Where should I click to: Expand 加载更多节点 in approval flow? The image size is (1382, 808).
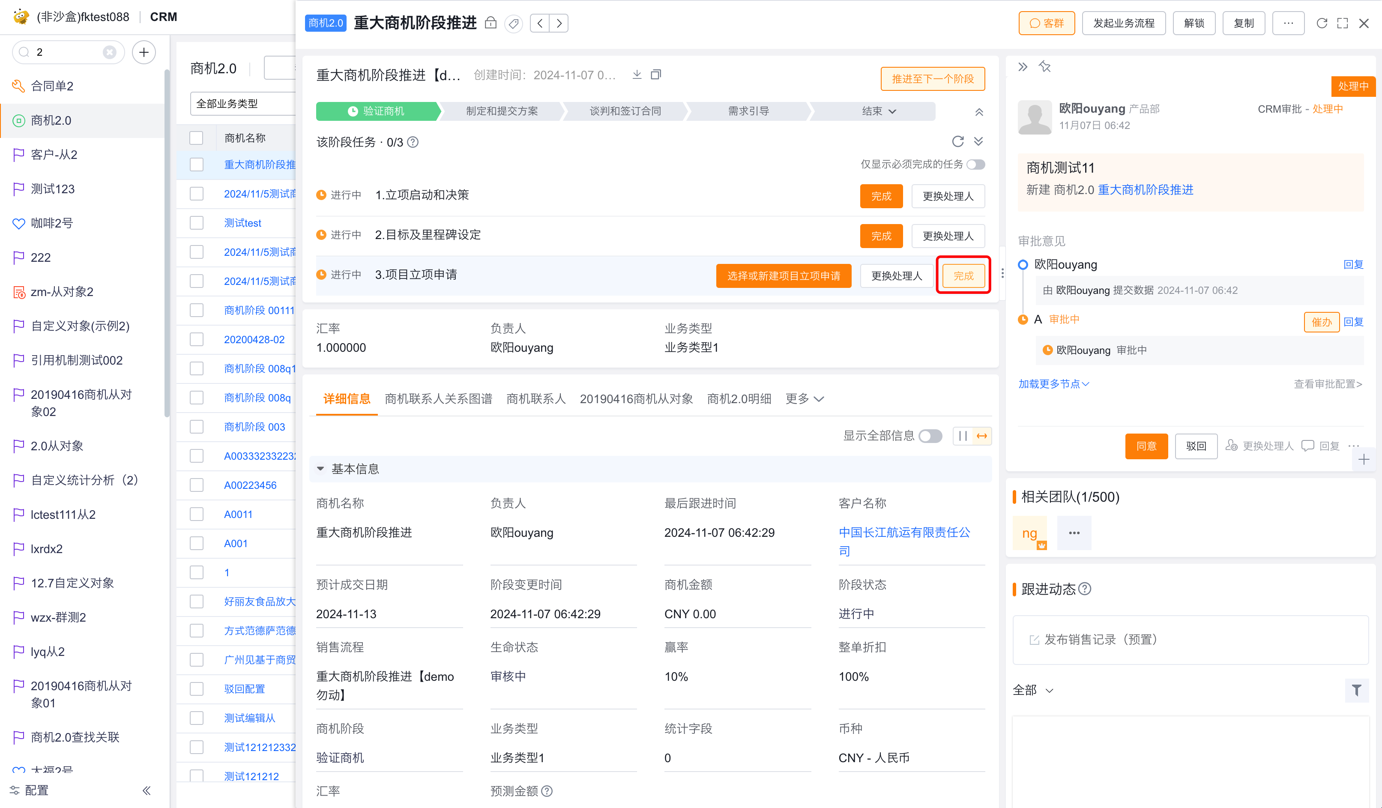(1053, 384)
